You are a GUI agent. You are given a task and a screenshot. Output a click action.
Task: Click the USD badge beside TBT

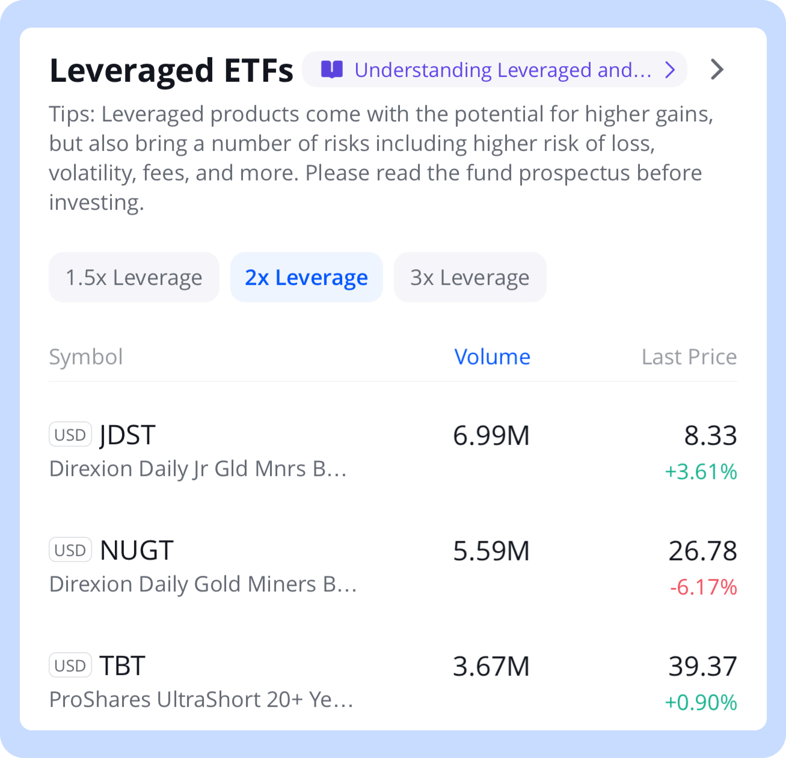(x=70, y=665)
